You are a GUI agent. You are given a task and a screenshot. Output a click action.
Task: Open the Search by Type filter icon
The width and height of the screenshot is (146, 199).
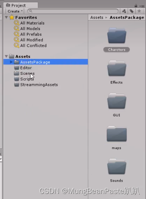[x=124, y=11]
